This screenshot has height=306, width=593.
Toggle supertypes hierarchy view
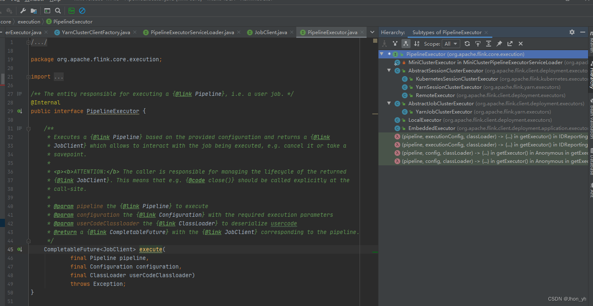pos(395,44)
